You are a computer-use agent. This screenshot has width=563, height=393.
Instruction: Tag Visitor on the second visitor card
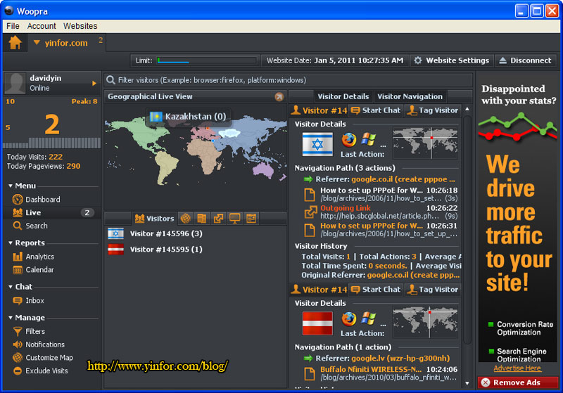[433, 290]
